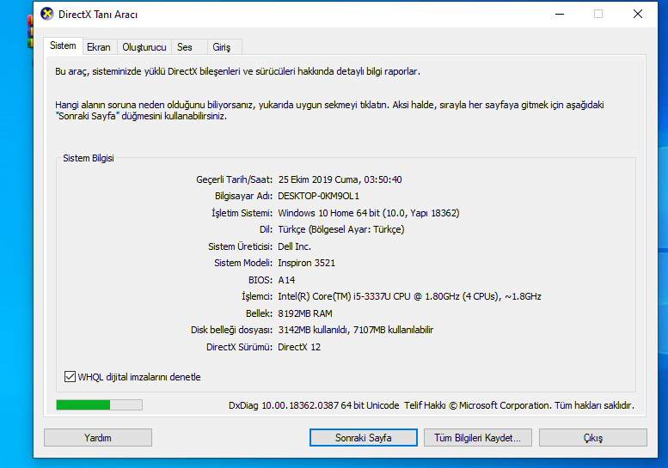This screenshot has width=668, height=468.
Task: Click the DirectX Sürümü label
Action: [239, 347]
